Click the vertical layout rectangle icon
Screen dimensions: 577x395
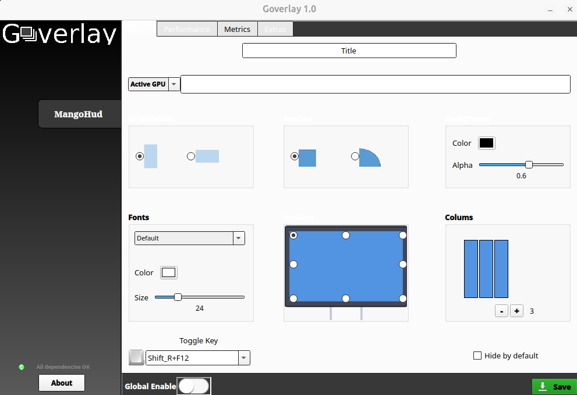tap(150, 156)
